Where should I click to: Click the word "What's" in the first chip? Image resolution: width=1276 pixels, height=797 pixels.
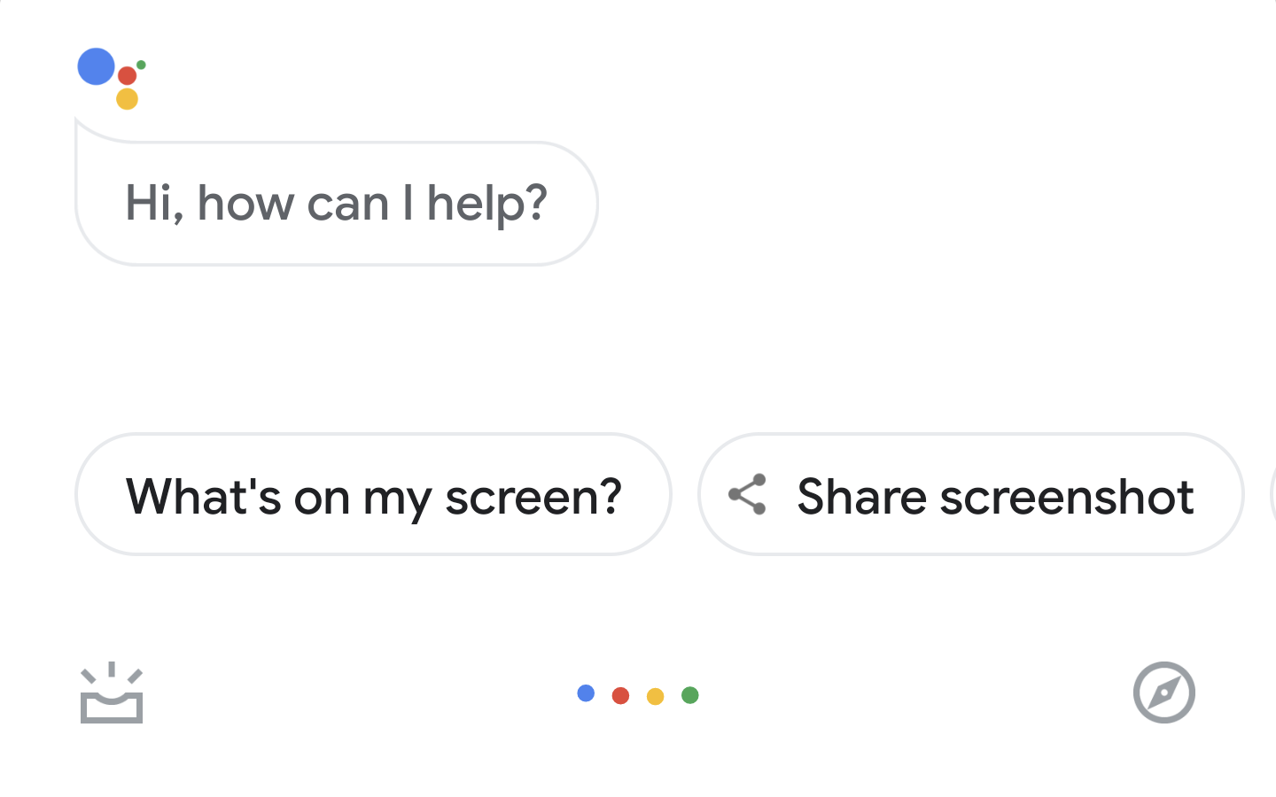(203, 496)
